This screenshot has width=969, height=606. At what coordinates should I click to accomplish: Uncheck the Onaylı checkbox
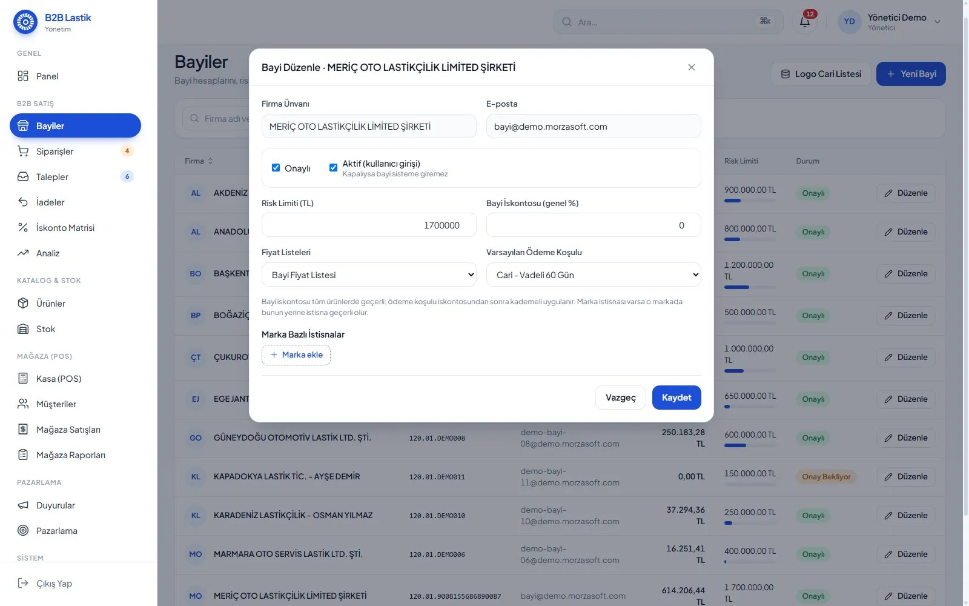coord(276,168)
